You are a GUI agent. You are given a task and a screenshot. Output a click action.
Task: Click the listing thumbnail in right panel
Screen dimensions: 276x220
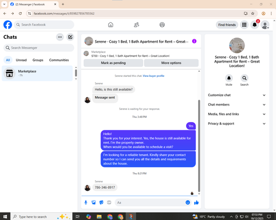[x=237, y=45]
